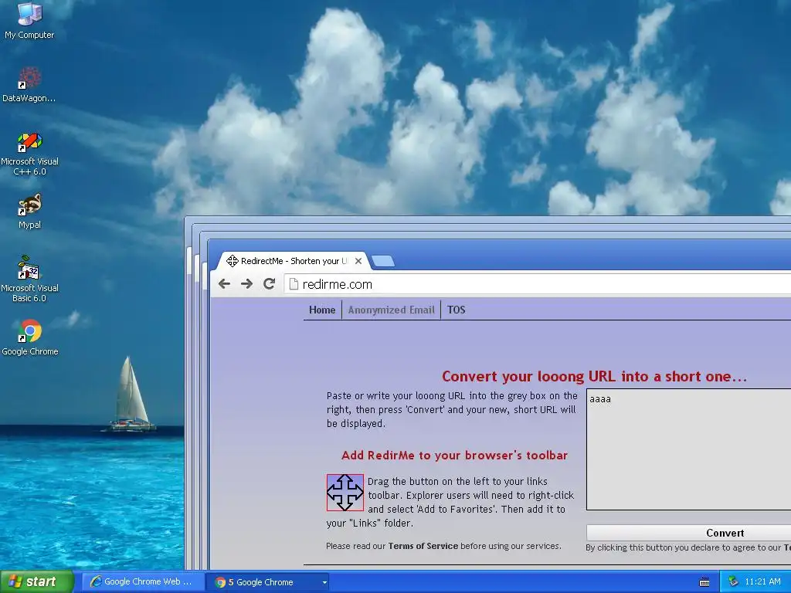Open the Anonymized Email menu item
Viewport: 791px width, 593px height.
(391, 310)
